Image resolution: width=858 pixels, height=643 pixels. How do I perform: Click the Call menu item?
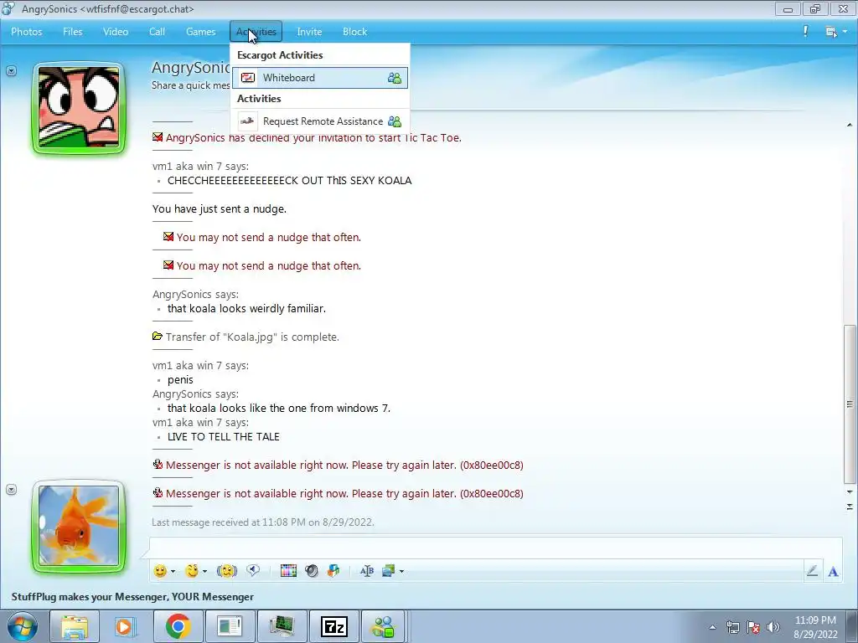(157, 32)
